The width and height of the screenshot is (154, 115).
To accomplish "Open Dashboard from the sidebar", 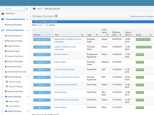I will 10,14.
